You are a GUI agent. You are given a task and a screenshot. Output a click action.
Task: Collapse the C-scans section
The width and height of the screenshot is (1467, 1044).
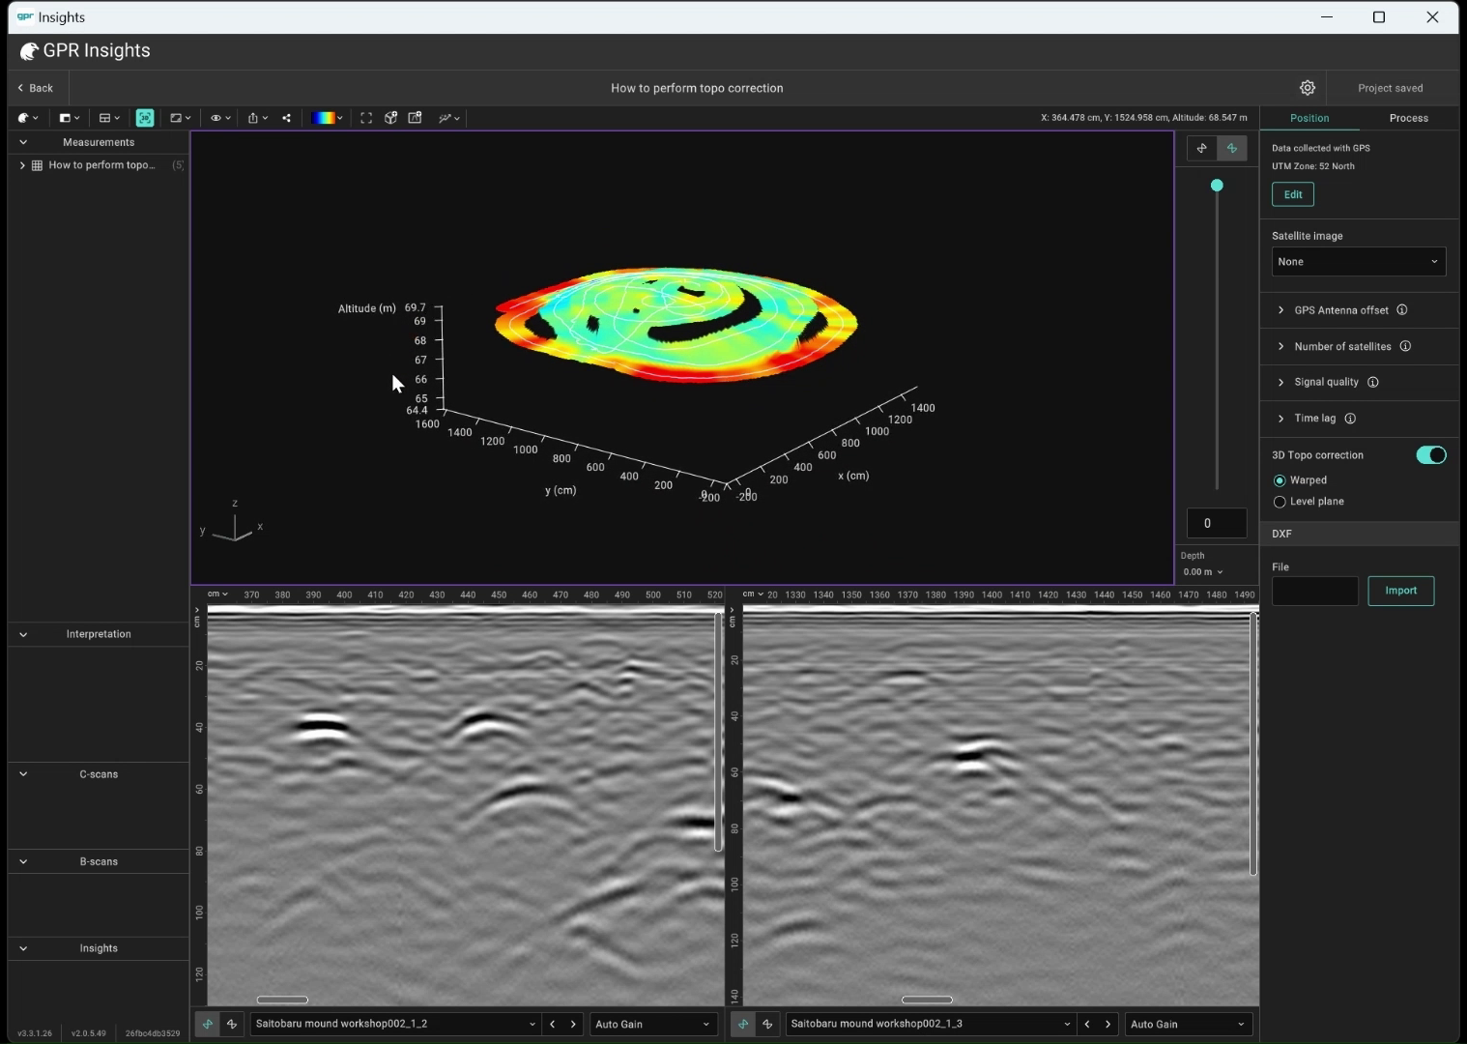tap(22, 773)
